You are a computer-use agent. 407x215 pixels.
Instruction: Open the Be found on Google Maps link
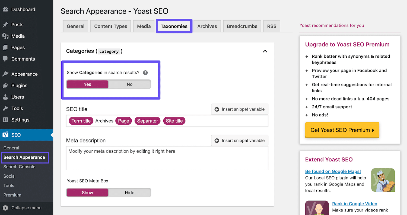click(x=333, y=171)
